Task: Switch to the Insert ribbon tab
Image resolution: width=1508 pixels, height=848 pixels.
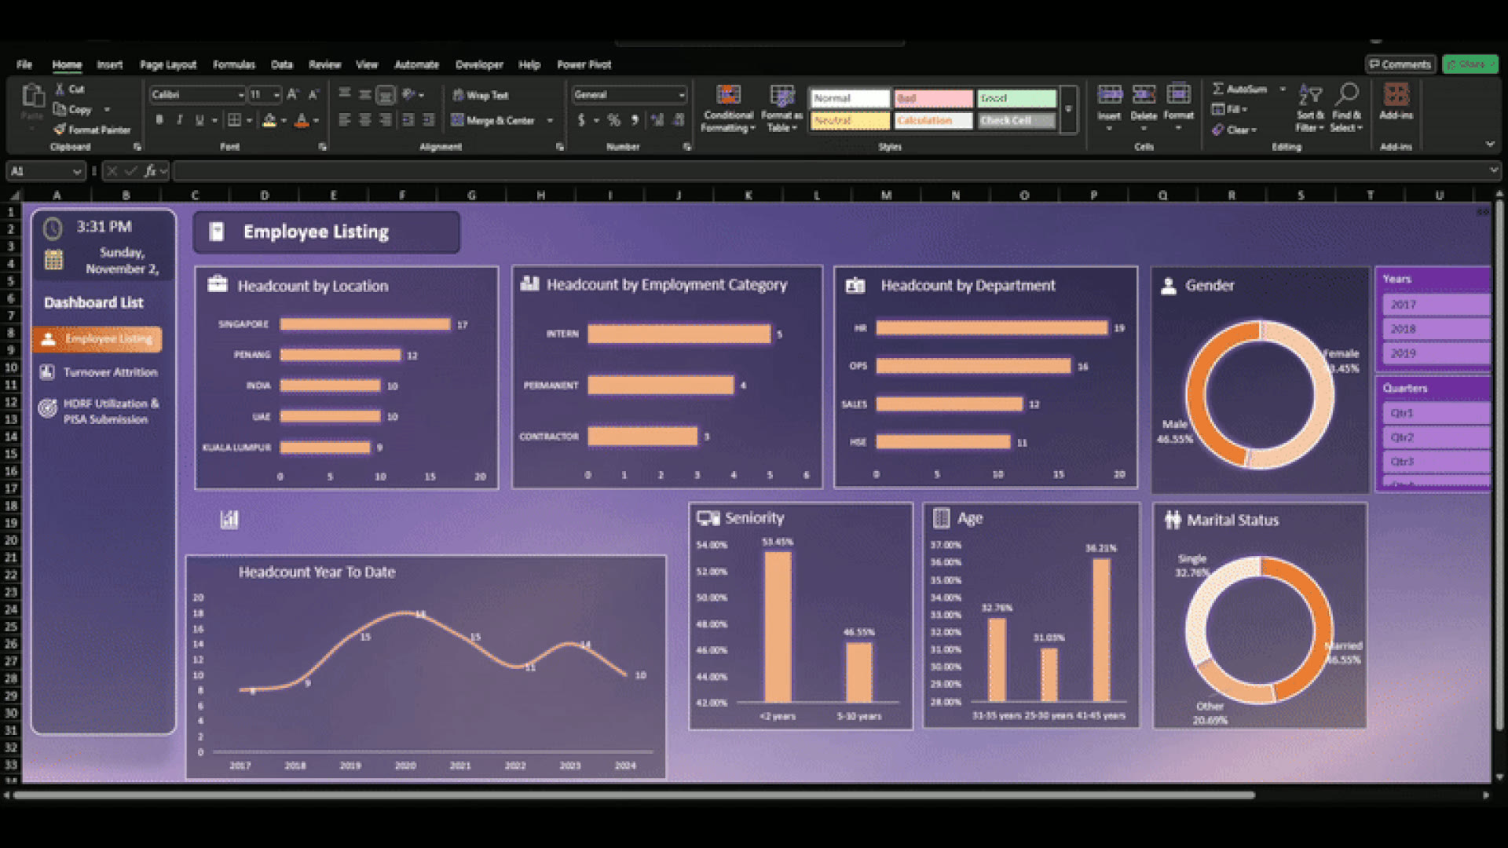Action: pyautogui.click(x=109, y=64)
